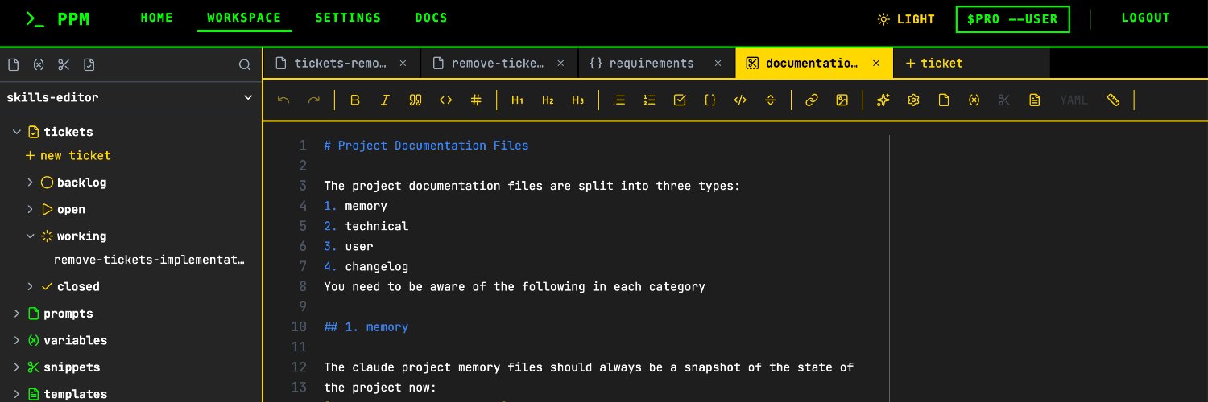Image resolution: width=1208 pixels, height=402 pixels.
Task: Insert an image with the picture icon
Action: point(842,100)
